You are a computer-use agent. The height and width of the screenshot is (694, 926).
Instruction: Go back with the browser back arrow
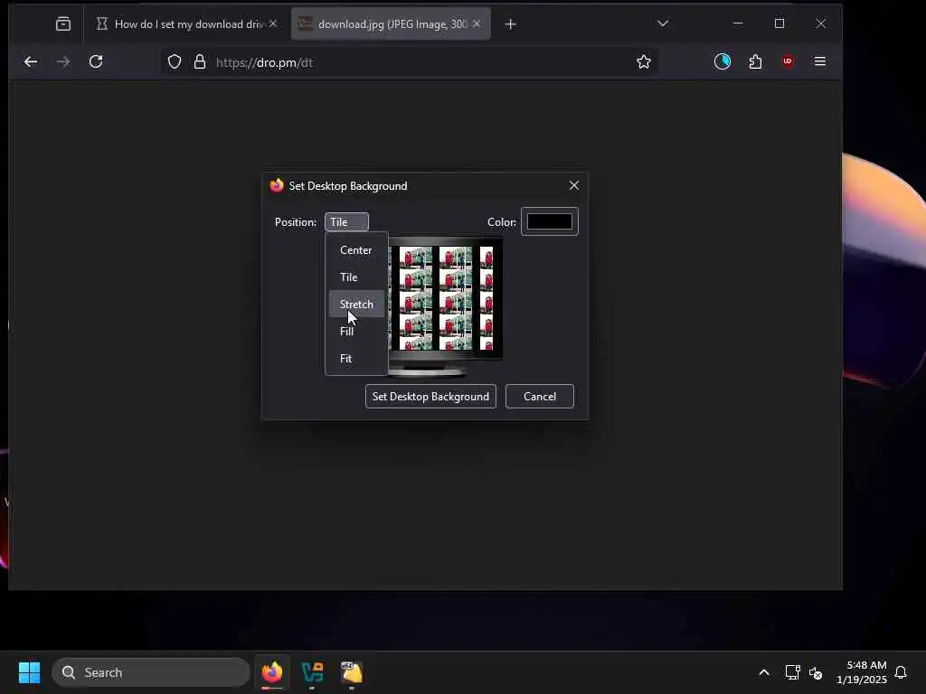(31, 61)
